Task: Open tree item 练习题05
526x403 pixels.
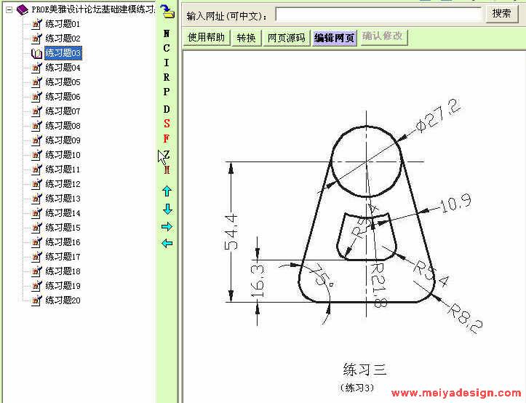Action: (x=63, y=82)
